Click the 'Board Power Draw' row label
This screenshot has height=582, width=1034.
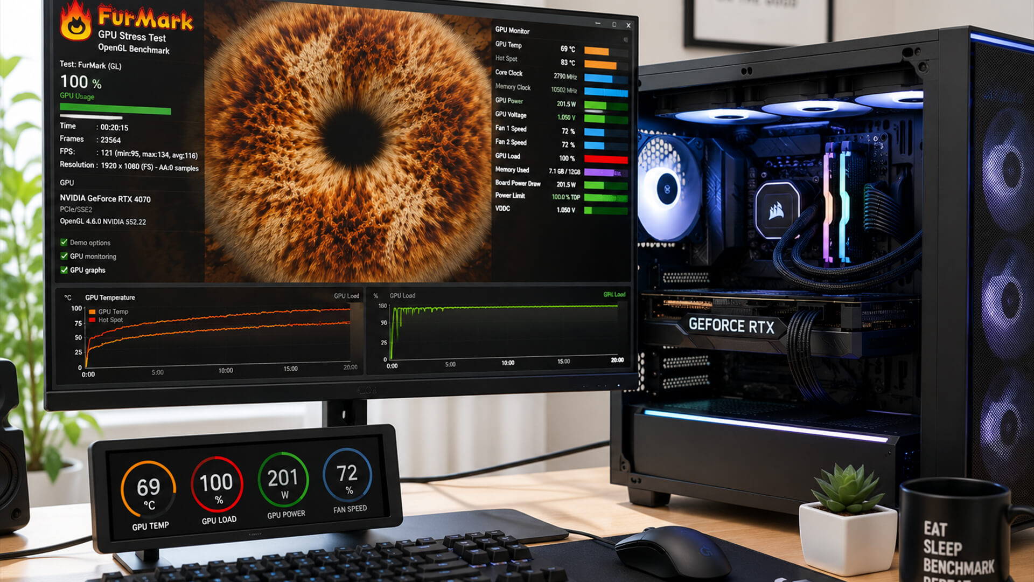[518, 183]
